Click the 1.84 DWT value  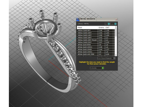pyautogui.click(x=107, y=35)
